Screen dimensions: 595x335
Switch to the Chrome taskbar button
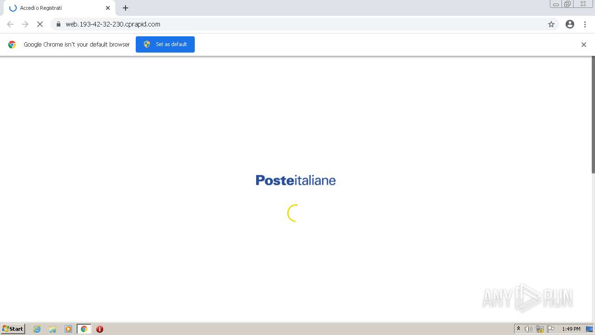click(x=84, y=329)
